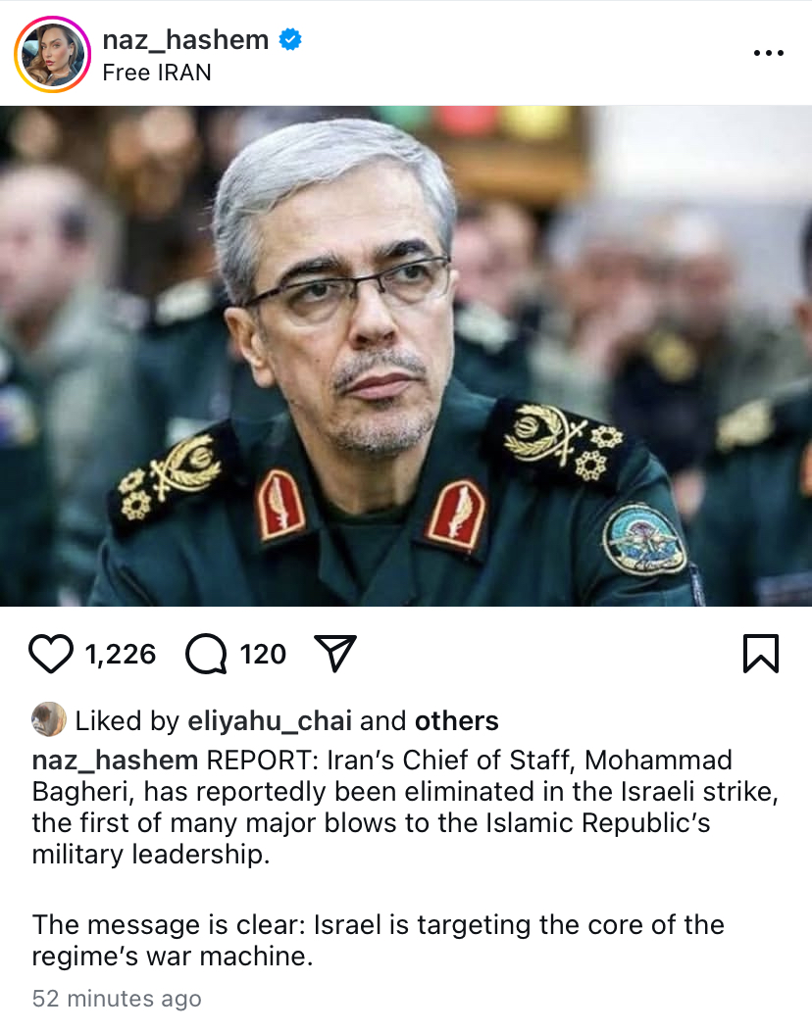Open comments via speech bubble icon
Screen dimensions: 812x1032
tap(206, 654)
